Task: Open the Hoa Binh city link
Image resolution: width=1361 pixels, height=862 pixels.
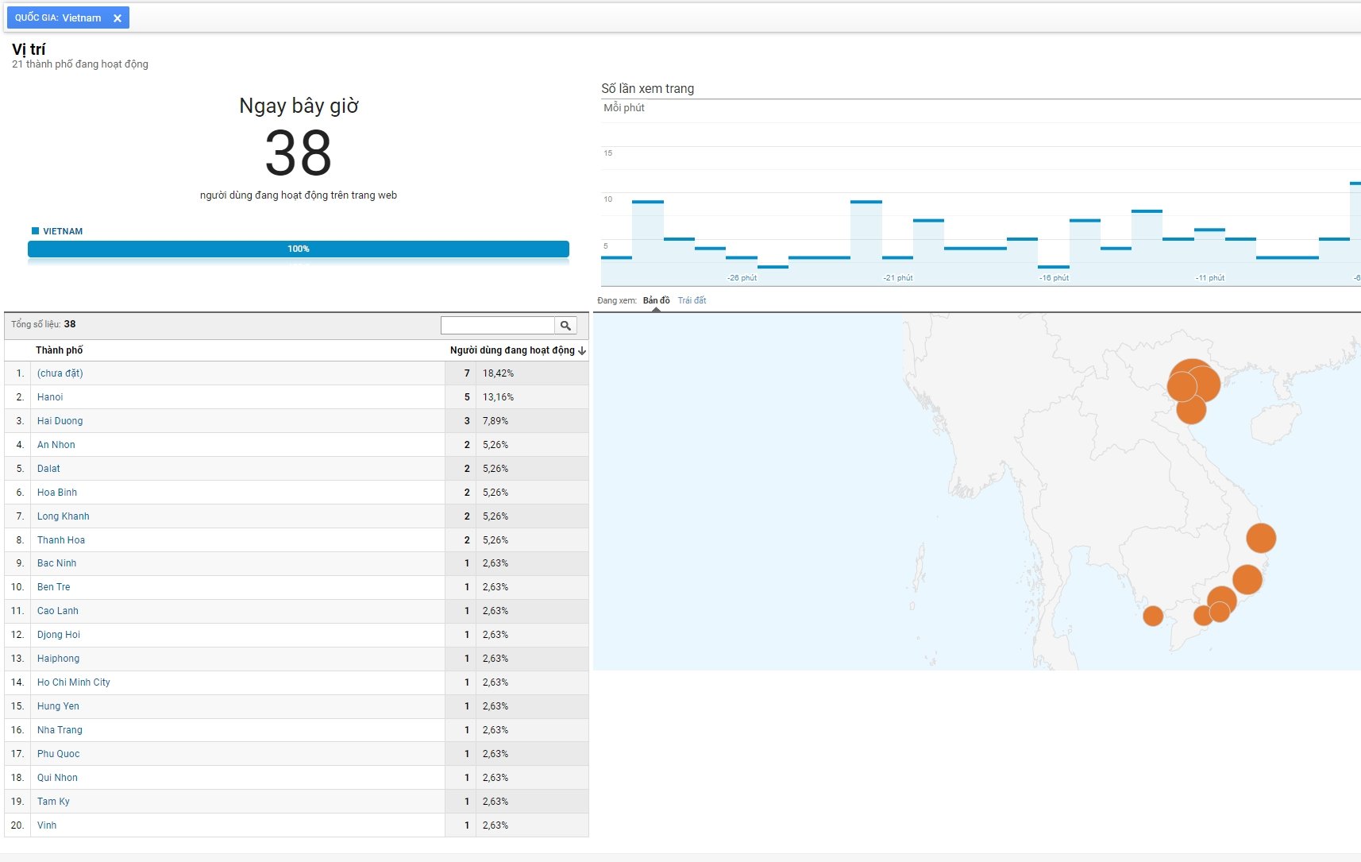Action: click(57, 493)
